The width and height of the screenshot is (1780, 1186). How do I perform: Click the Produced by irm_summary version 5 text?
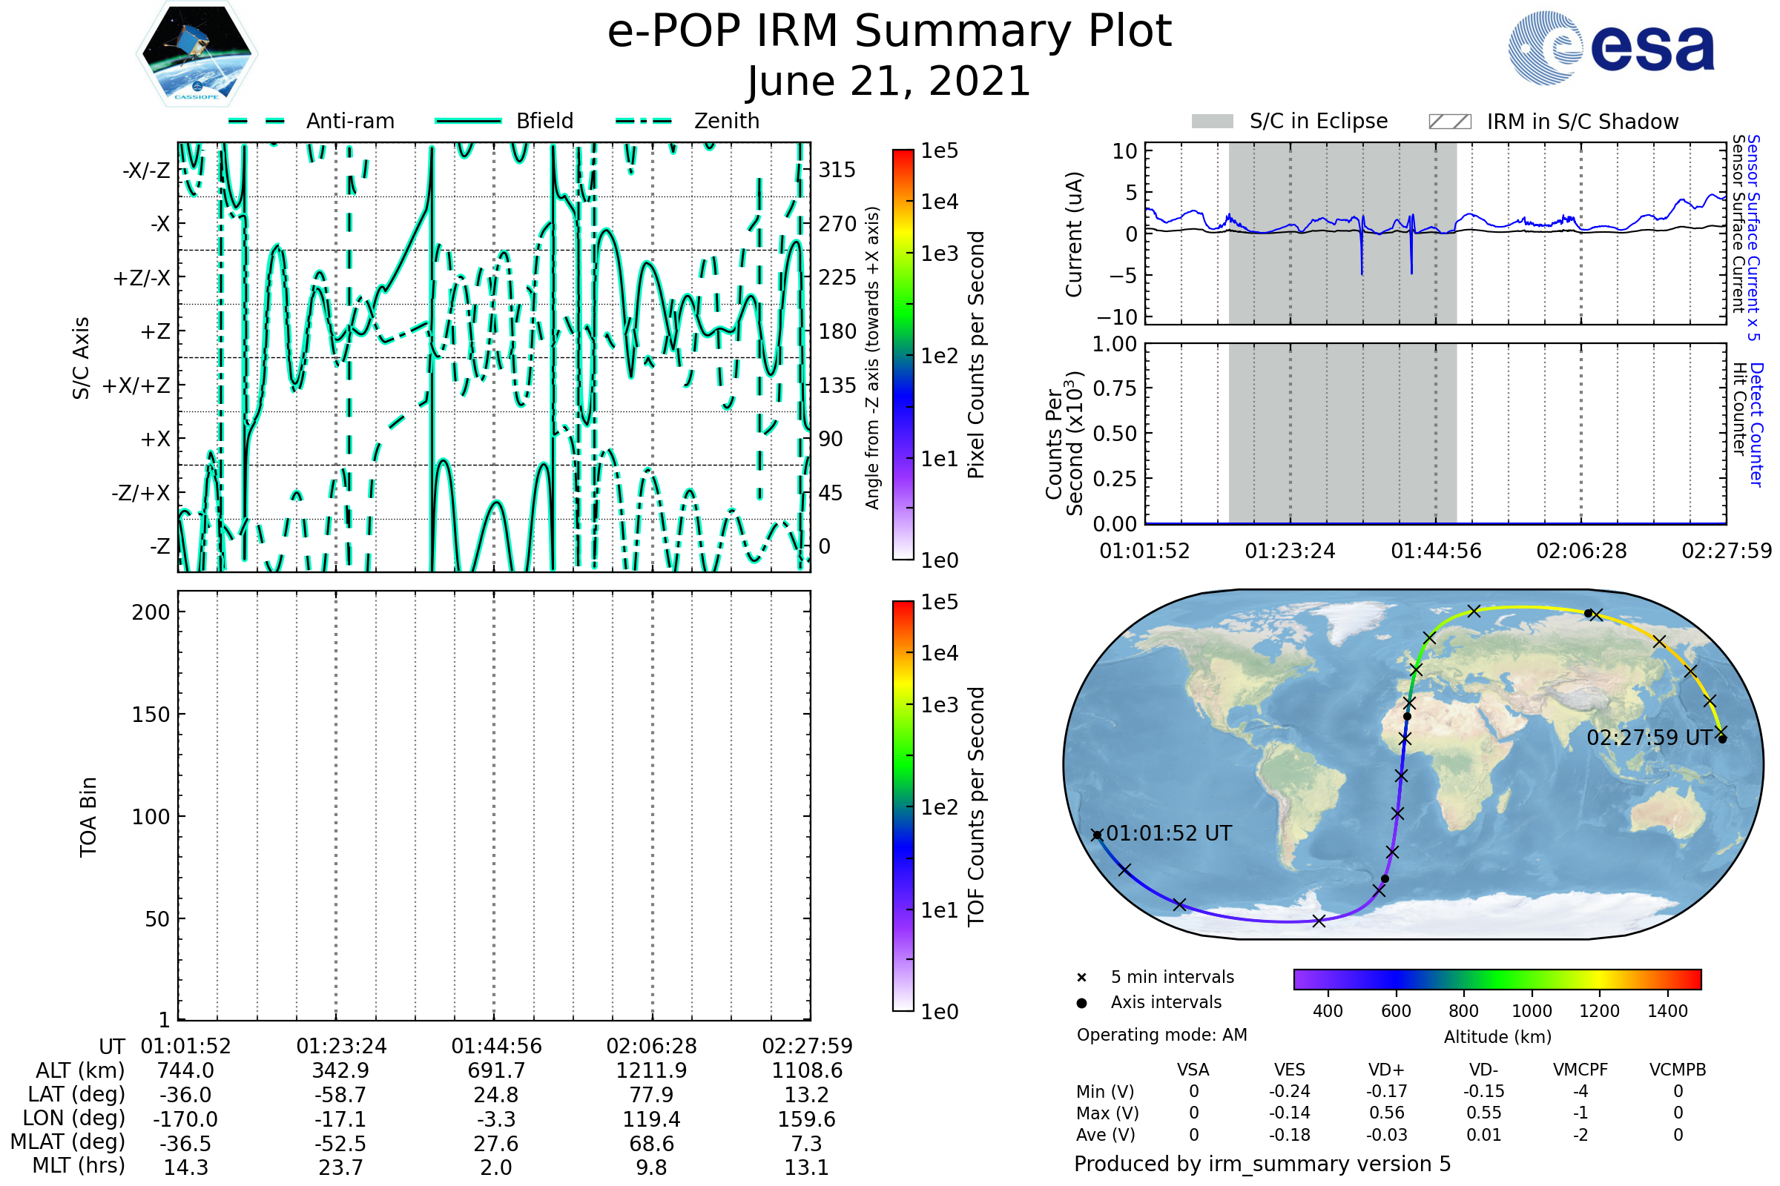pyautogui.click(x=1262, y=1164)
